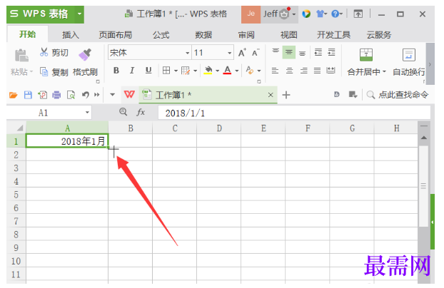Click formula bar showing 2018/1/1
The height and width of the screenshot is (288, 444).
294,113
